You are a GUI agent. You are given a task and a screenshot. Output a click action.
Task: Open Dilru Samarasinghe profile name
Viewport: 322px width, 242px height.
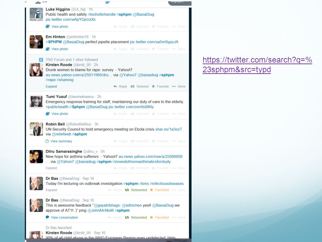(x=64, y=152)
